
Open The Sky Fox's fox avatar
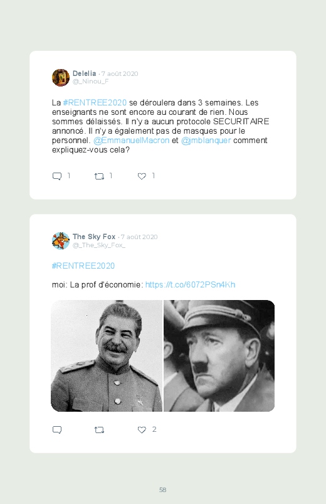click(x=61, y=241)
